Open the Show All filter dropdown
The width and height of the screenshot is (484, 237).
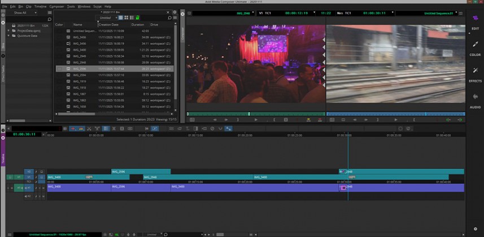click(x=25, y=12)
